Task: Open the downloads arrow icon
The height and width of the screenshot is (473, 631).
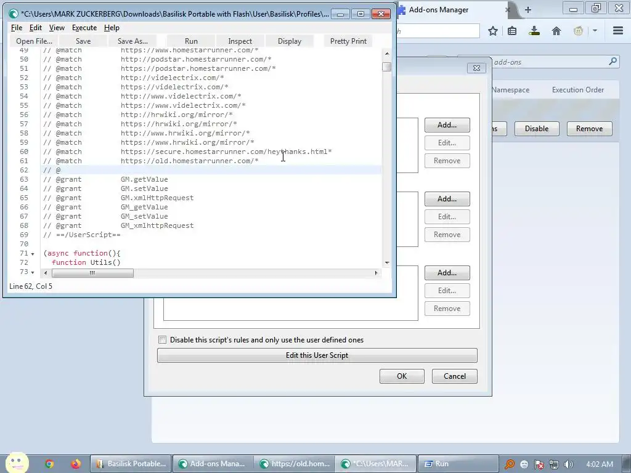Action: pos(534,31)
